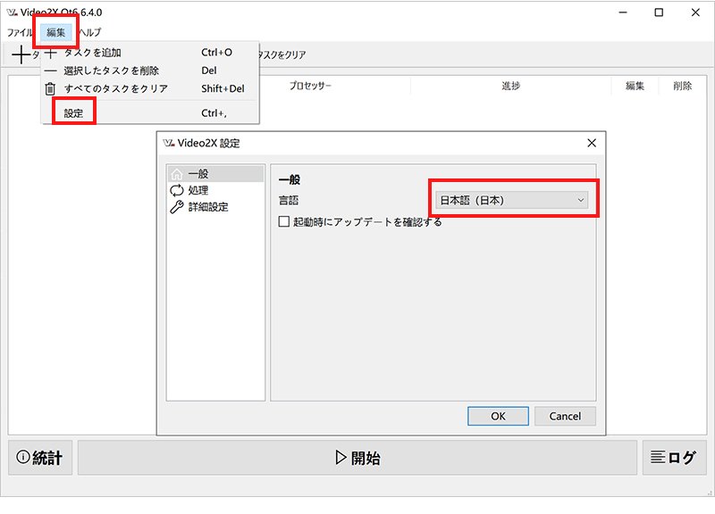Click the プロセッサー column header
Screen dimensions: 715x514
pyautogui.click(x=310, y=86)
